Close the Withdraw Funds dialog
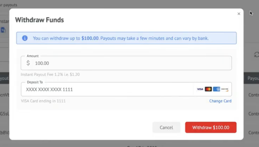 click(x=239, y=14)
